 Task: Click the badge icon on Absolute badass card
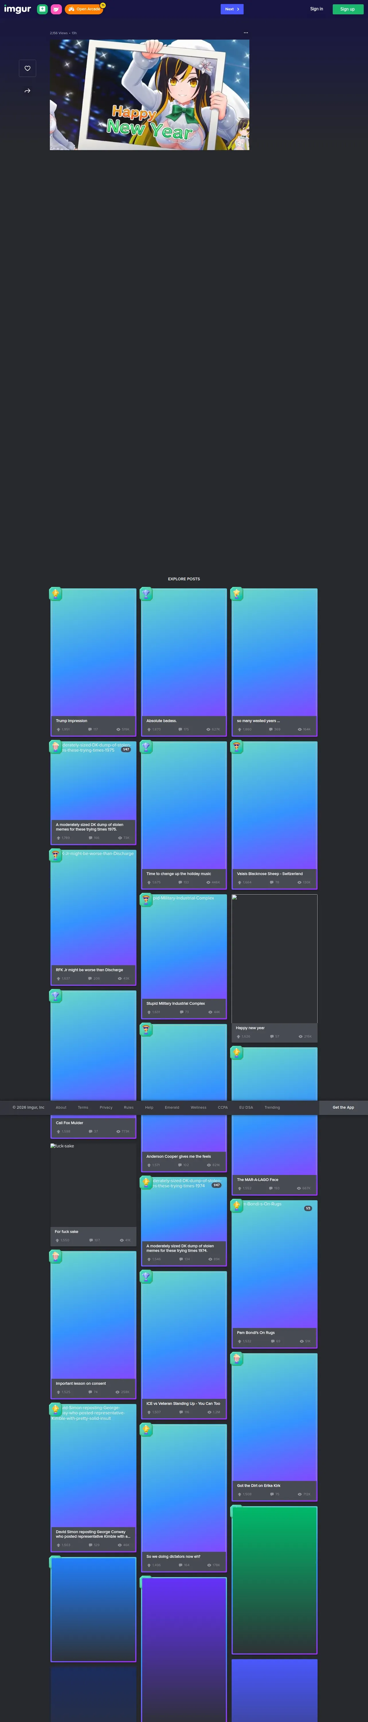click(146, 593)
